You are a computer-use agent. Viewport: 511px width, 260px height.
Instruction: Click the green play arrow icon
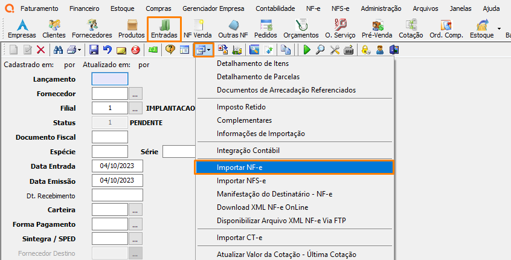tap(307, 50)
